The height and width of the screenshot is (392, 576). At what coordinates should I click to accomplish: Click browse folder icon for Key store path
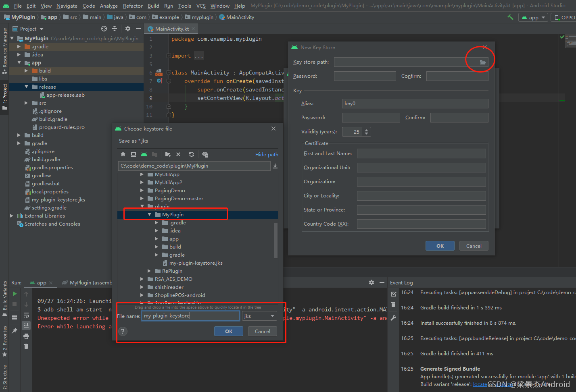click(482, 62)
